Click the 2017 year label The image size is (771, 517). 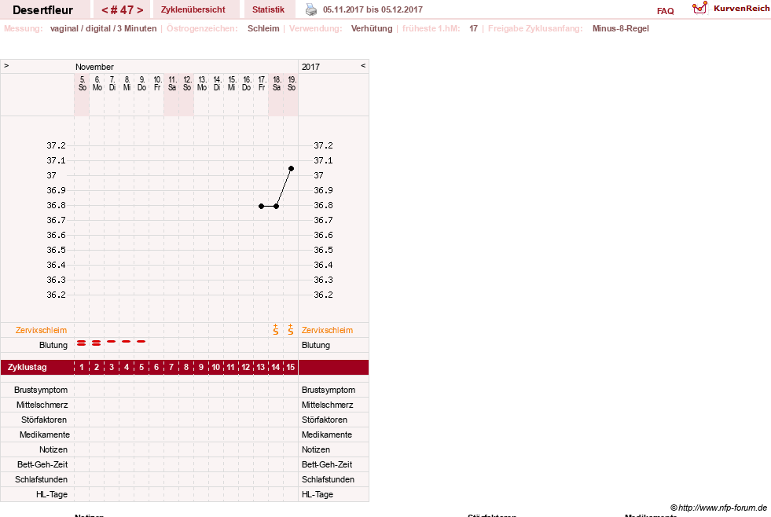pyautogui.click(x=310, y=67)
